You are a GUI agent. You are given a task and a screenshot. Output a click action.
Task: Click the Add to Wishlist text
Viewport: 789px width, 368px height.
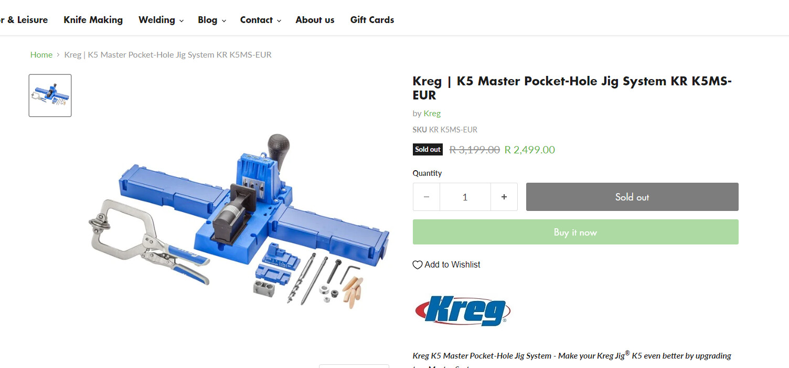click(x=452, y=265)
